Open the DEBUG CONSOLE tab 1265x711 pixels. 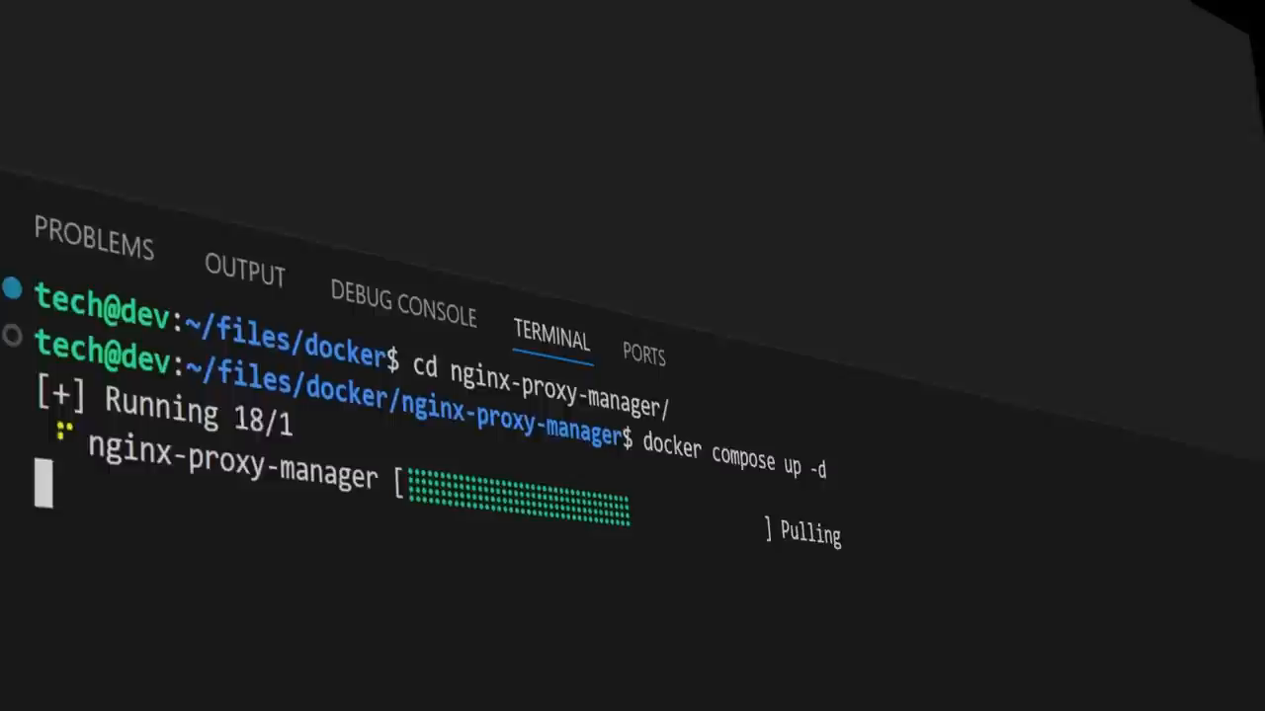pos(403,302)
